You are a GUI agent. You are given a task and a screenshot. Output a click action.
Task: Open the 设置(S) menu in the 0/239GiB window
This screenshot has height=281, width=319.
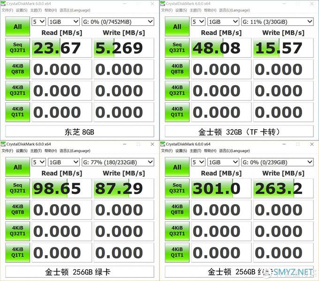(x=181, y=151)
